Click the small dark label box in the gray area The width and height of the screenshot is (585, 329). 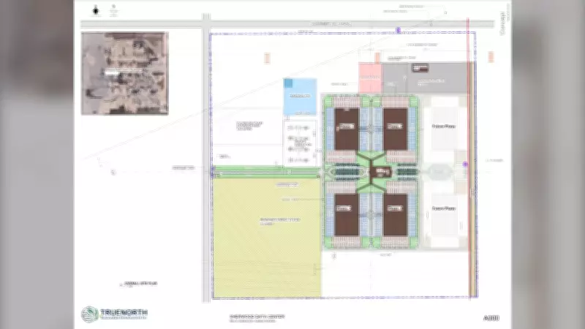pos(420,69)
